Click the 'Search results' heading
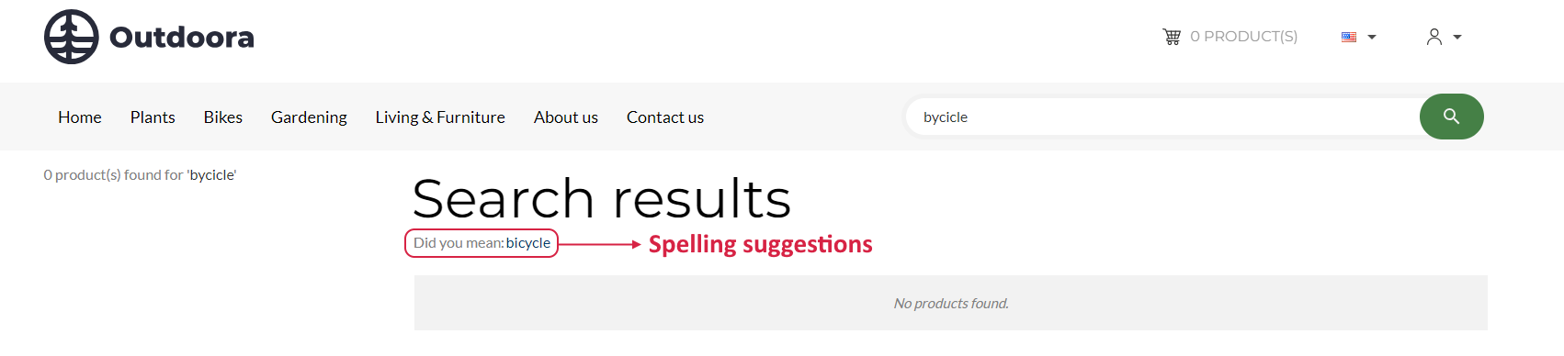This screenshot has width=1564, height=356. [x=602, y=198]
